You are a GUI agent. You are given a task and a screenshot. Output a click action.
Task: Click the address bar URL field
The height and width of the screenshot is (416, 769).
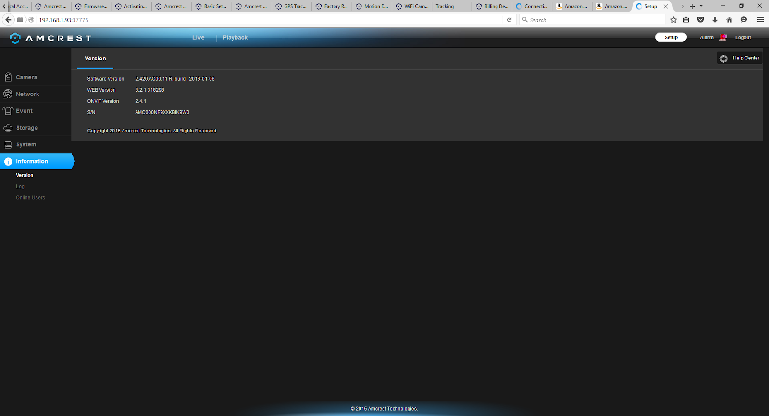point(269,20)
